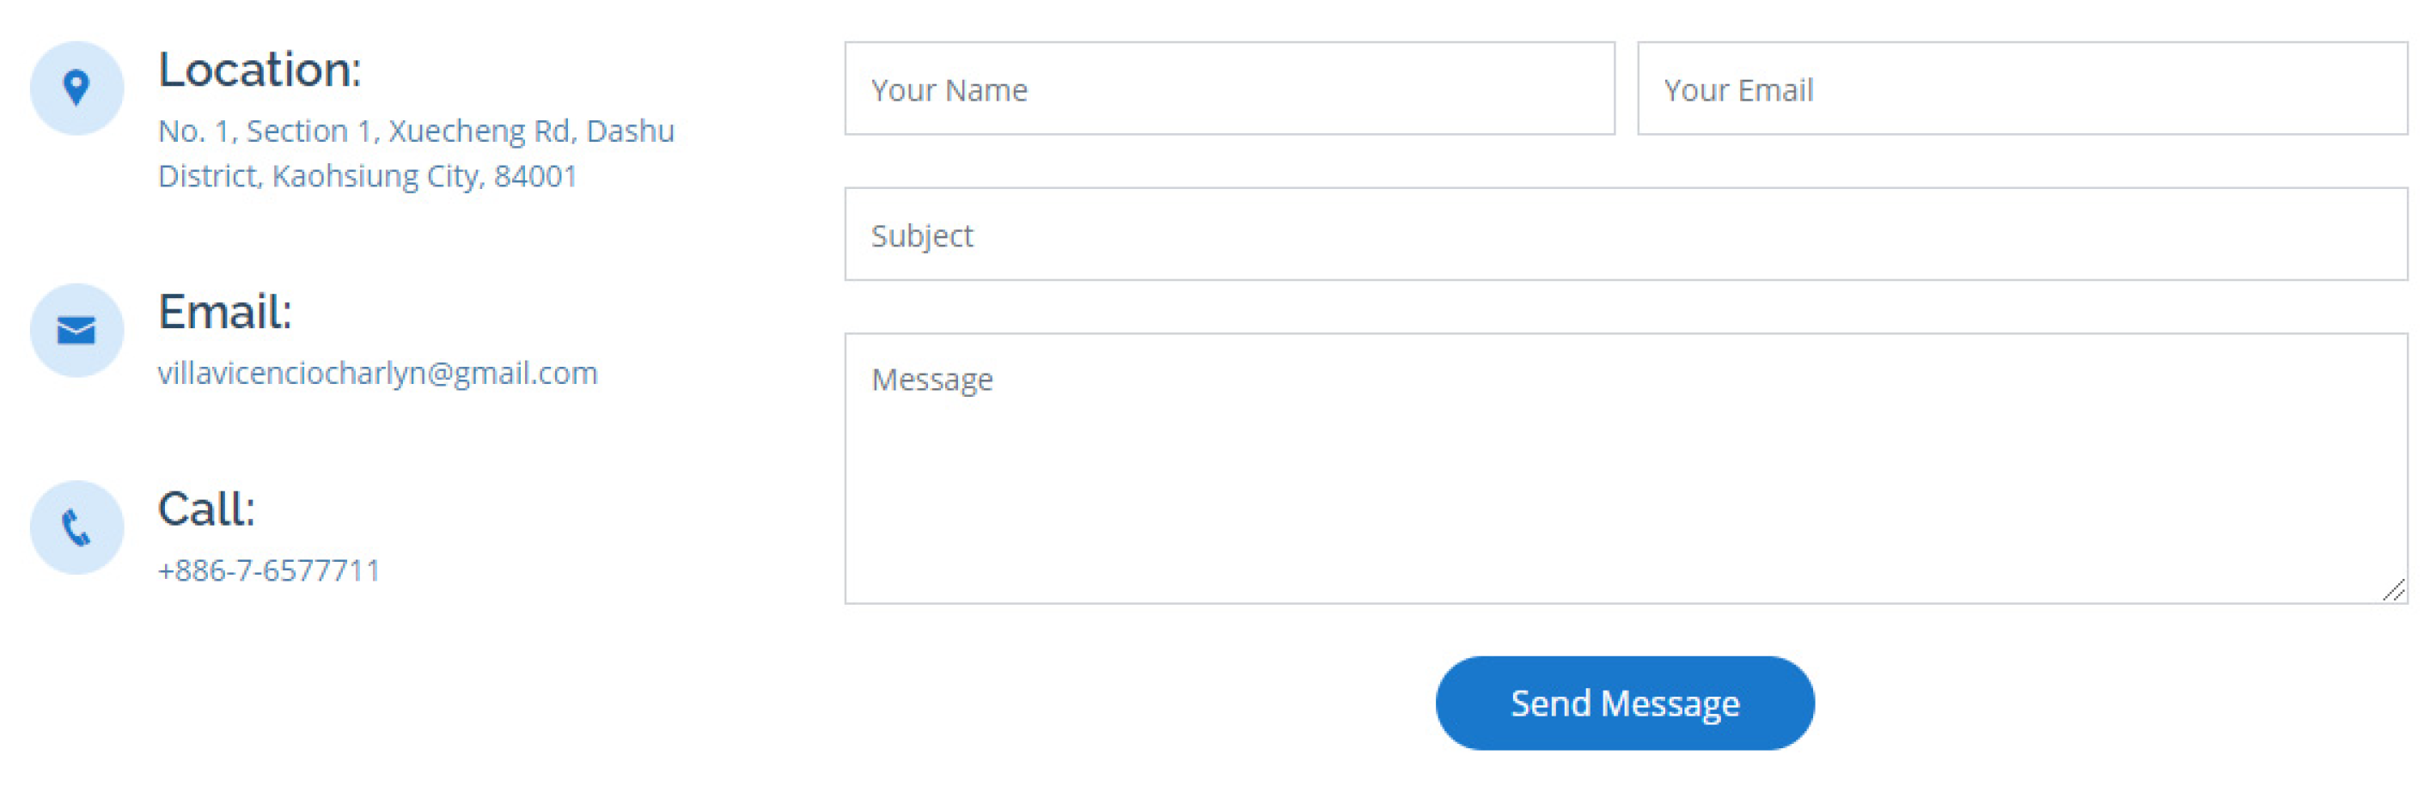This screenshot has height=786, width=2436.
Task: Click the Email: heading
Action: tap(224, 312)
